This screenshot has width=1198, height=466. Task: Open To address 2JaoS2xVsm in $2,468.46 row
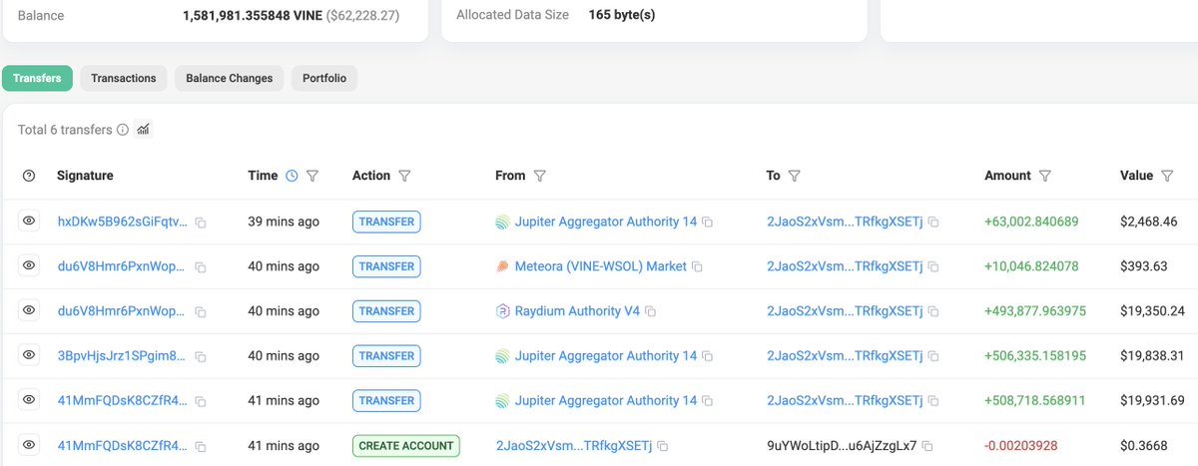[x=845, y=222]
